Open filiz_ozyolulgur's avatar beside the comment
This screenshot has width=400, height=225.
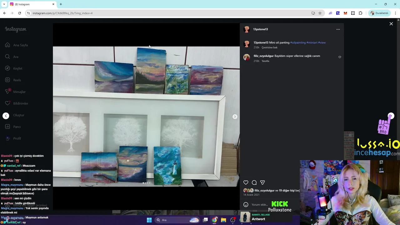coord(247,57)
